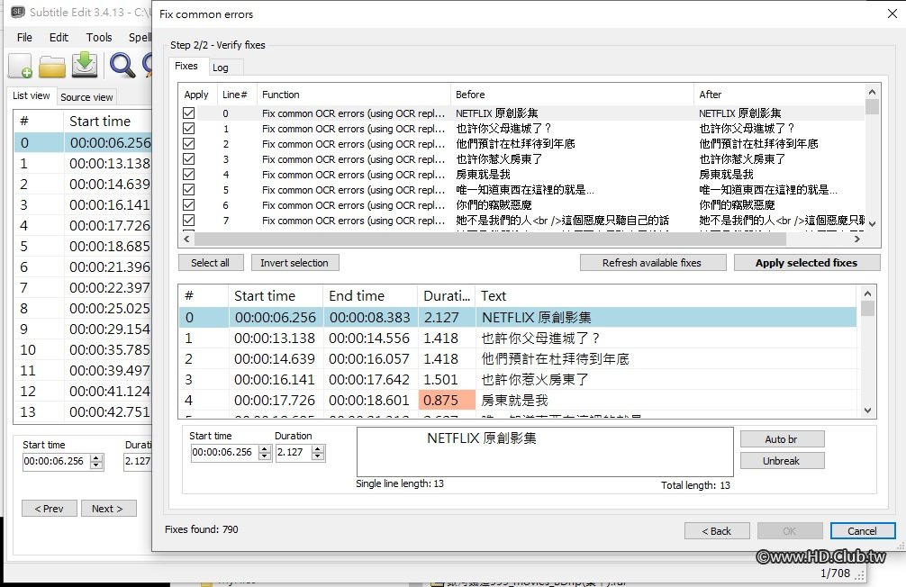Open the Edit menu
The height and width of the screenshot is (587, 906).
(59, 38)
